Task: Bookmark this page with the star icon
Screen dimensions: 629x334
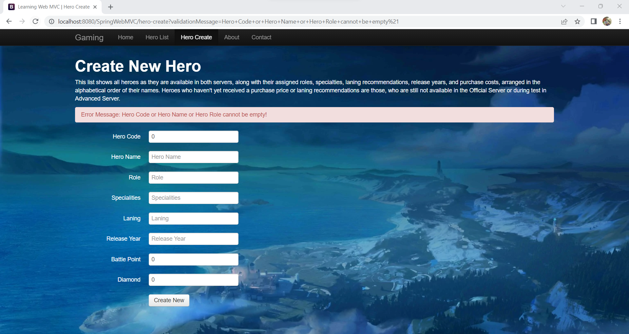Action: 577,21
